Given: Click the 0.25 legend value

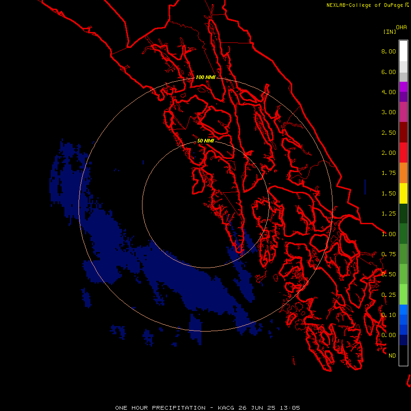Looking at the screenshot, I should coord(389,295).
